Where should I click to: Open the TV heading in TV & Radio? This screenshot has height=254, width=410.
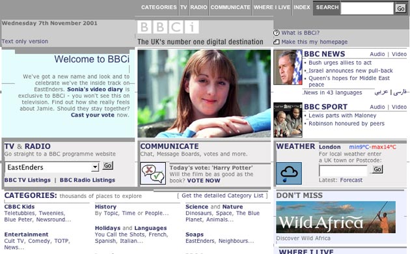(9, 147)
